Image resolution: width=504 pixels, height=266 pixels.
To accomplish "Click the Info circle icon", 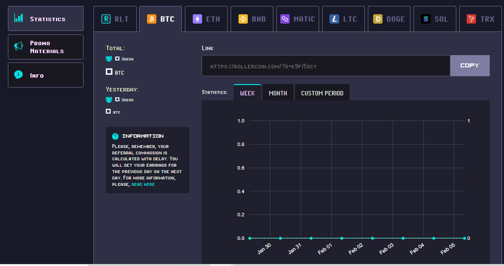I will point(19,75).
